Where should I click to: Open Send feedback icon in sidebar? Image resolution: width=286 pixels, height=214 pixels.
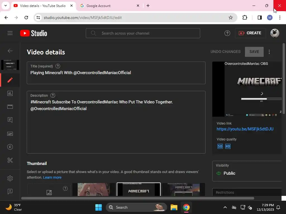tap(10, 191)
